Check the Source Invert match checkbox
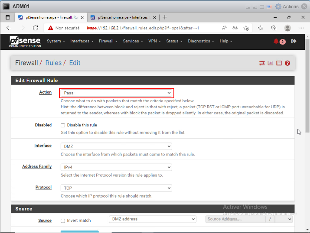Image resolution: width=310 pixels, height=233 pixels. [x=63, y=220]
